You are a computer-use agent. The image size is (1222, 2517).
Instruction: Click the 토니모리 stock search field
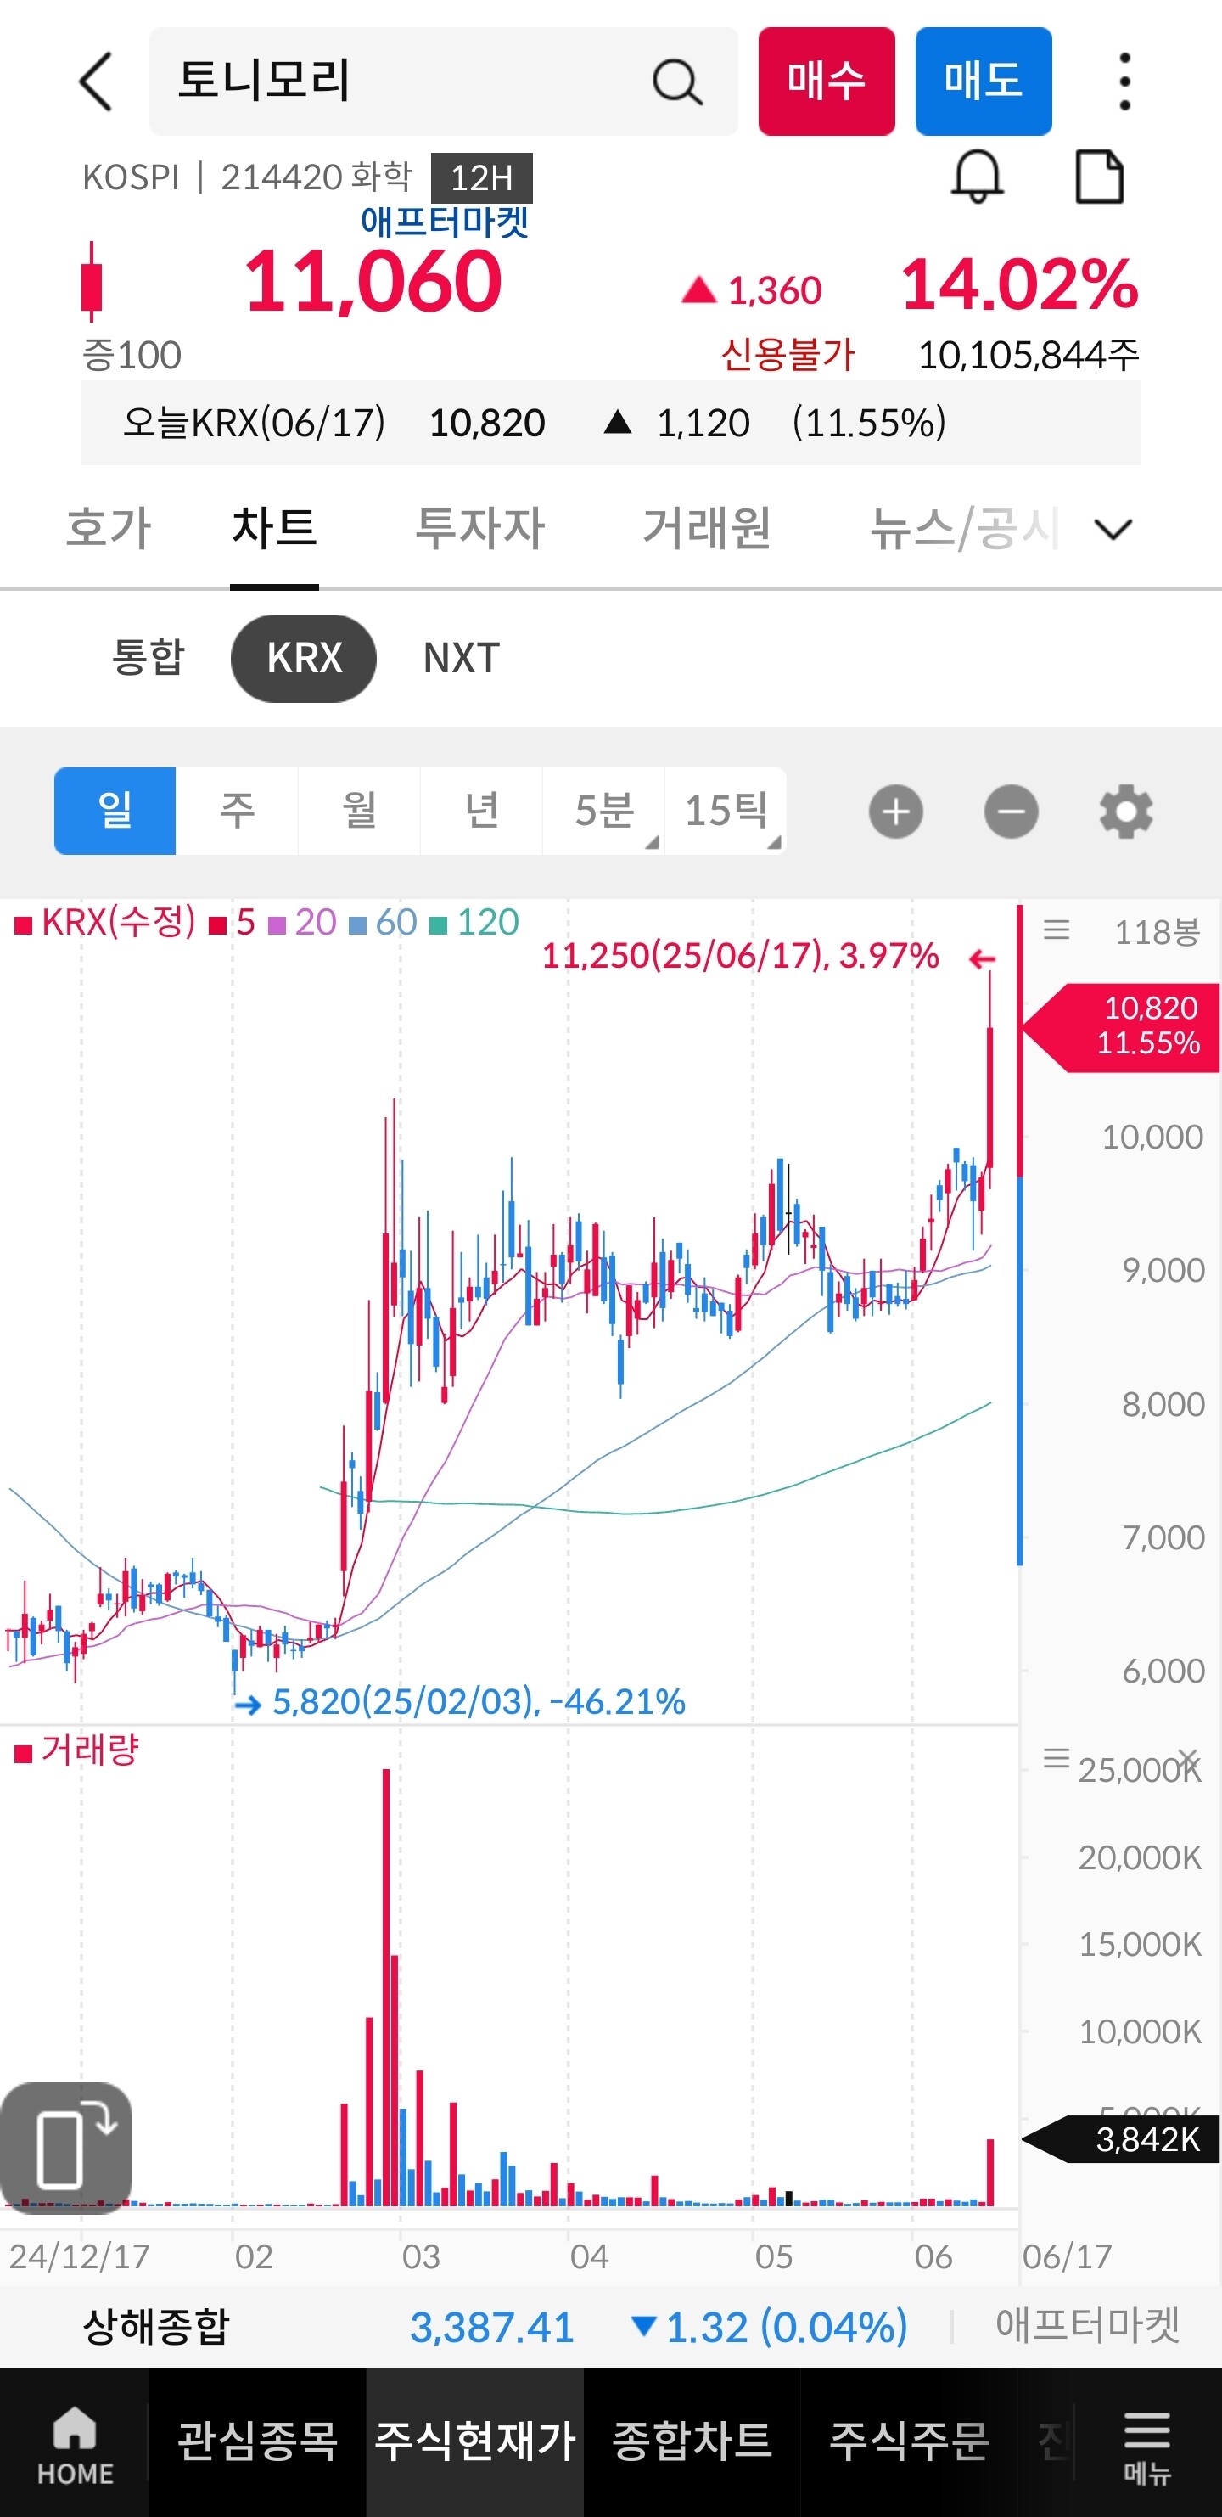pyautogui.click(x=444, y=81)
